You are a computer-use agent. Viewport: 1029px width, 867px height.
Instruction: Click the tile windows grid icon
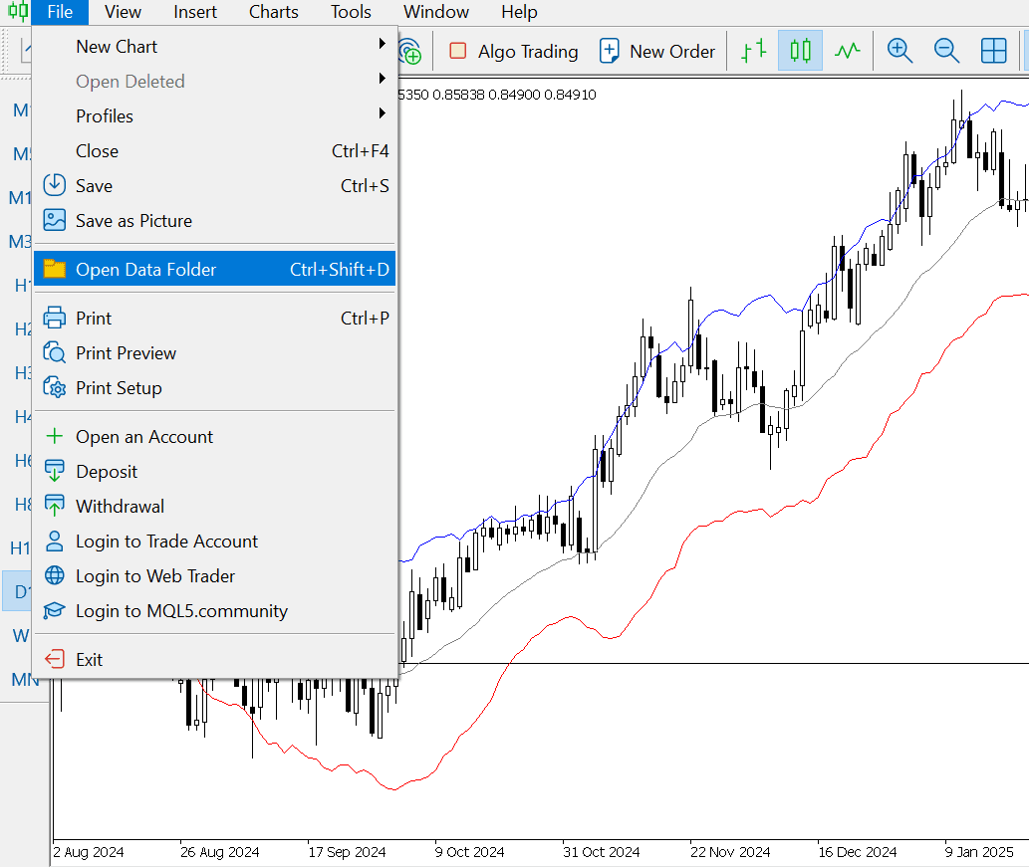(x=993, y=51)
